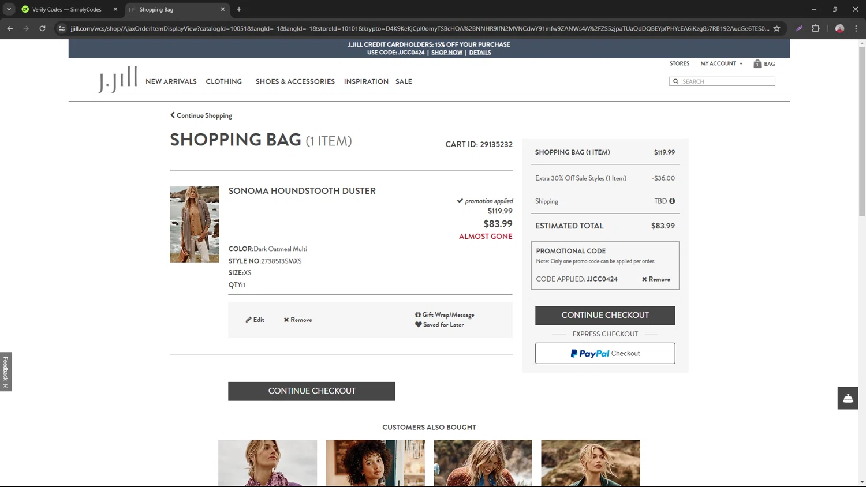The image size is (866, 487).
Task: Open third Customers Also Bought product image
Action: point(483,463)
